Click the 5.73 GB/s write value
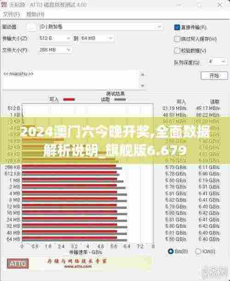 (x=176, y=167)
